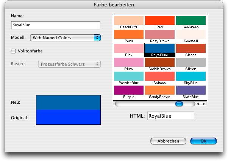Image resolution: width=228 pixels, height=161 pixels.
Task: Choose the Pink color swatch
Action: (x=129, y=48)
